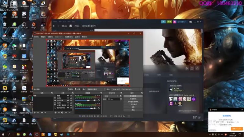Toggle visibility of the 游戏采集 source
Image resolution: width=244 pixels, height=137 pixels.
[68, 100]
